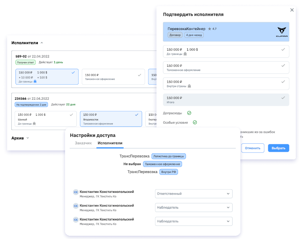This screenshot has height=239, width=299.
Task: Switch to the Заказчик tab
Action: pyautogui.click(x=83, y=143)
